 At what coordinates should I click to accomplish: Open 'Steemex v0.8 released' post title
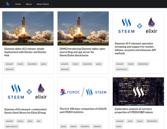[x=26, y=111]
